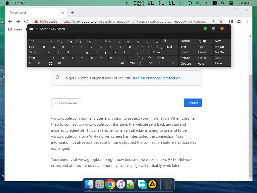The height and width of the screenshot is (193, 257).
Task: Tap the Enter key on keyboard
Action: (x=164, y=52)
